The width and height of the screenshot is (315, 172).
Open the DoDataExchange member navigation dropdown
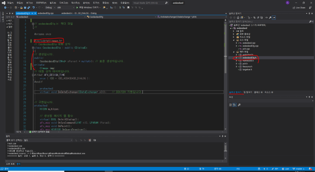point(192,17)
